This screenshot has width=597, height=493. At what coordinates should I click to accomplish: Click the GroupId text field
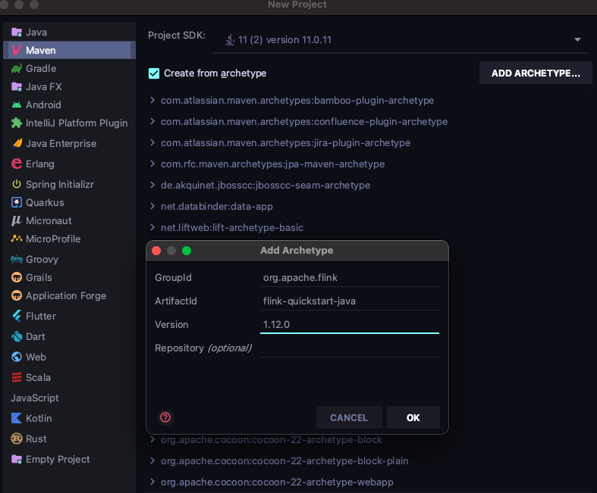[x=349, y=278]
